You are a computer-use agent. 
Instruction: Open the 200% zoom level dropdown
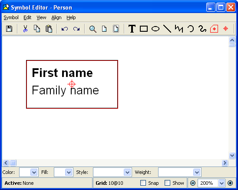click(x=221, y=183)
